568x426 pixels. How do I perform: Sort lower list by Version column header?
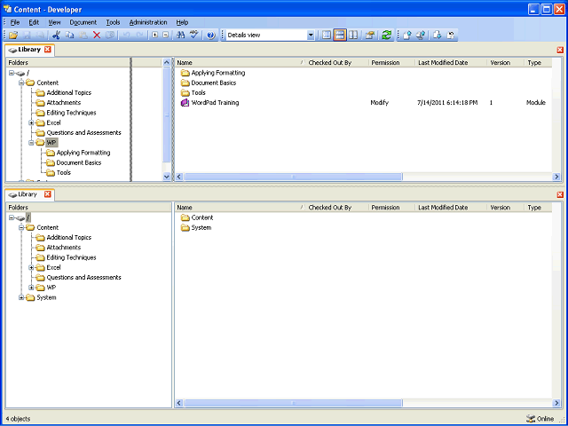505,208
